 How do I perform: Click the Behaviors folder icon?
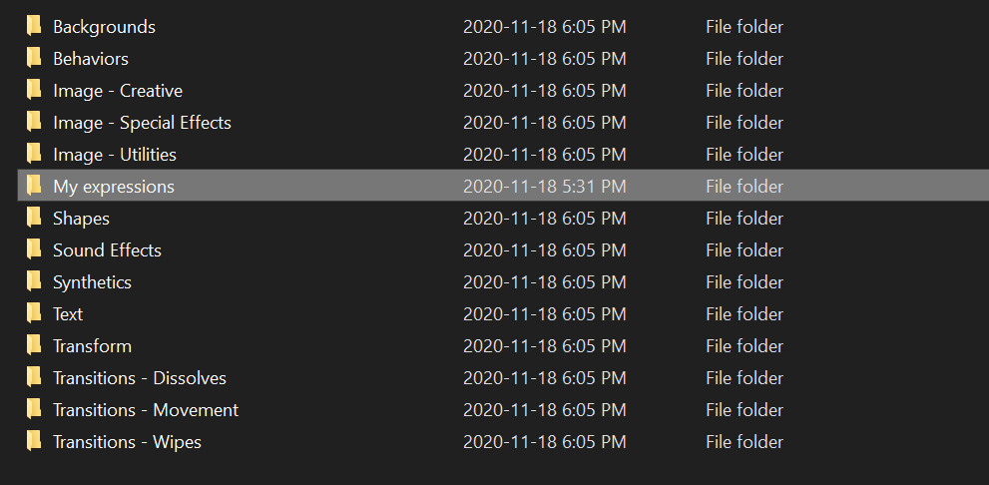coord(34,58)
